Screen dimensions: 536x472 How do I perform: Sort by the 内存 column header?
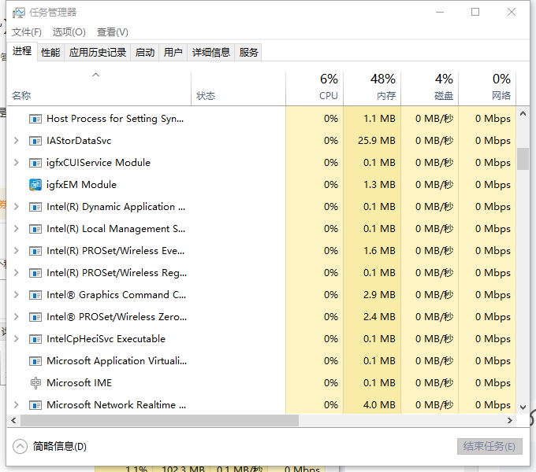coord(372,89)
